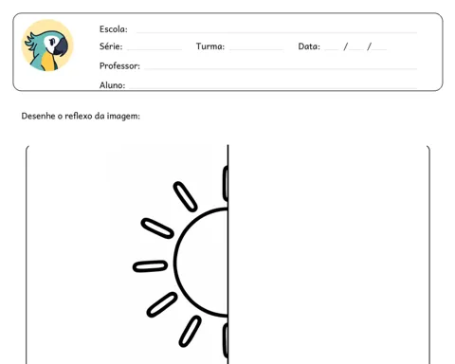The width and height of the screenshot is (455, 364).
Task: Click the 'Escola:' label
Action: (114, 29)
